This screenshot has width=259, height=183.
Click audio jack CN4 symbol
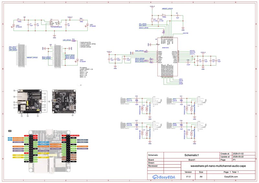pos(157,125)
